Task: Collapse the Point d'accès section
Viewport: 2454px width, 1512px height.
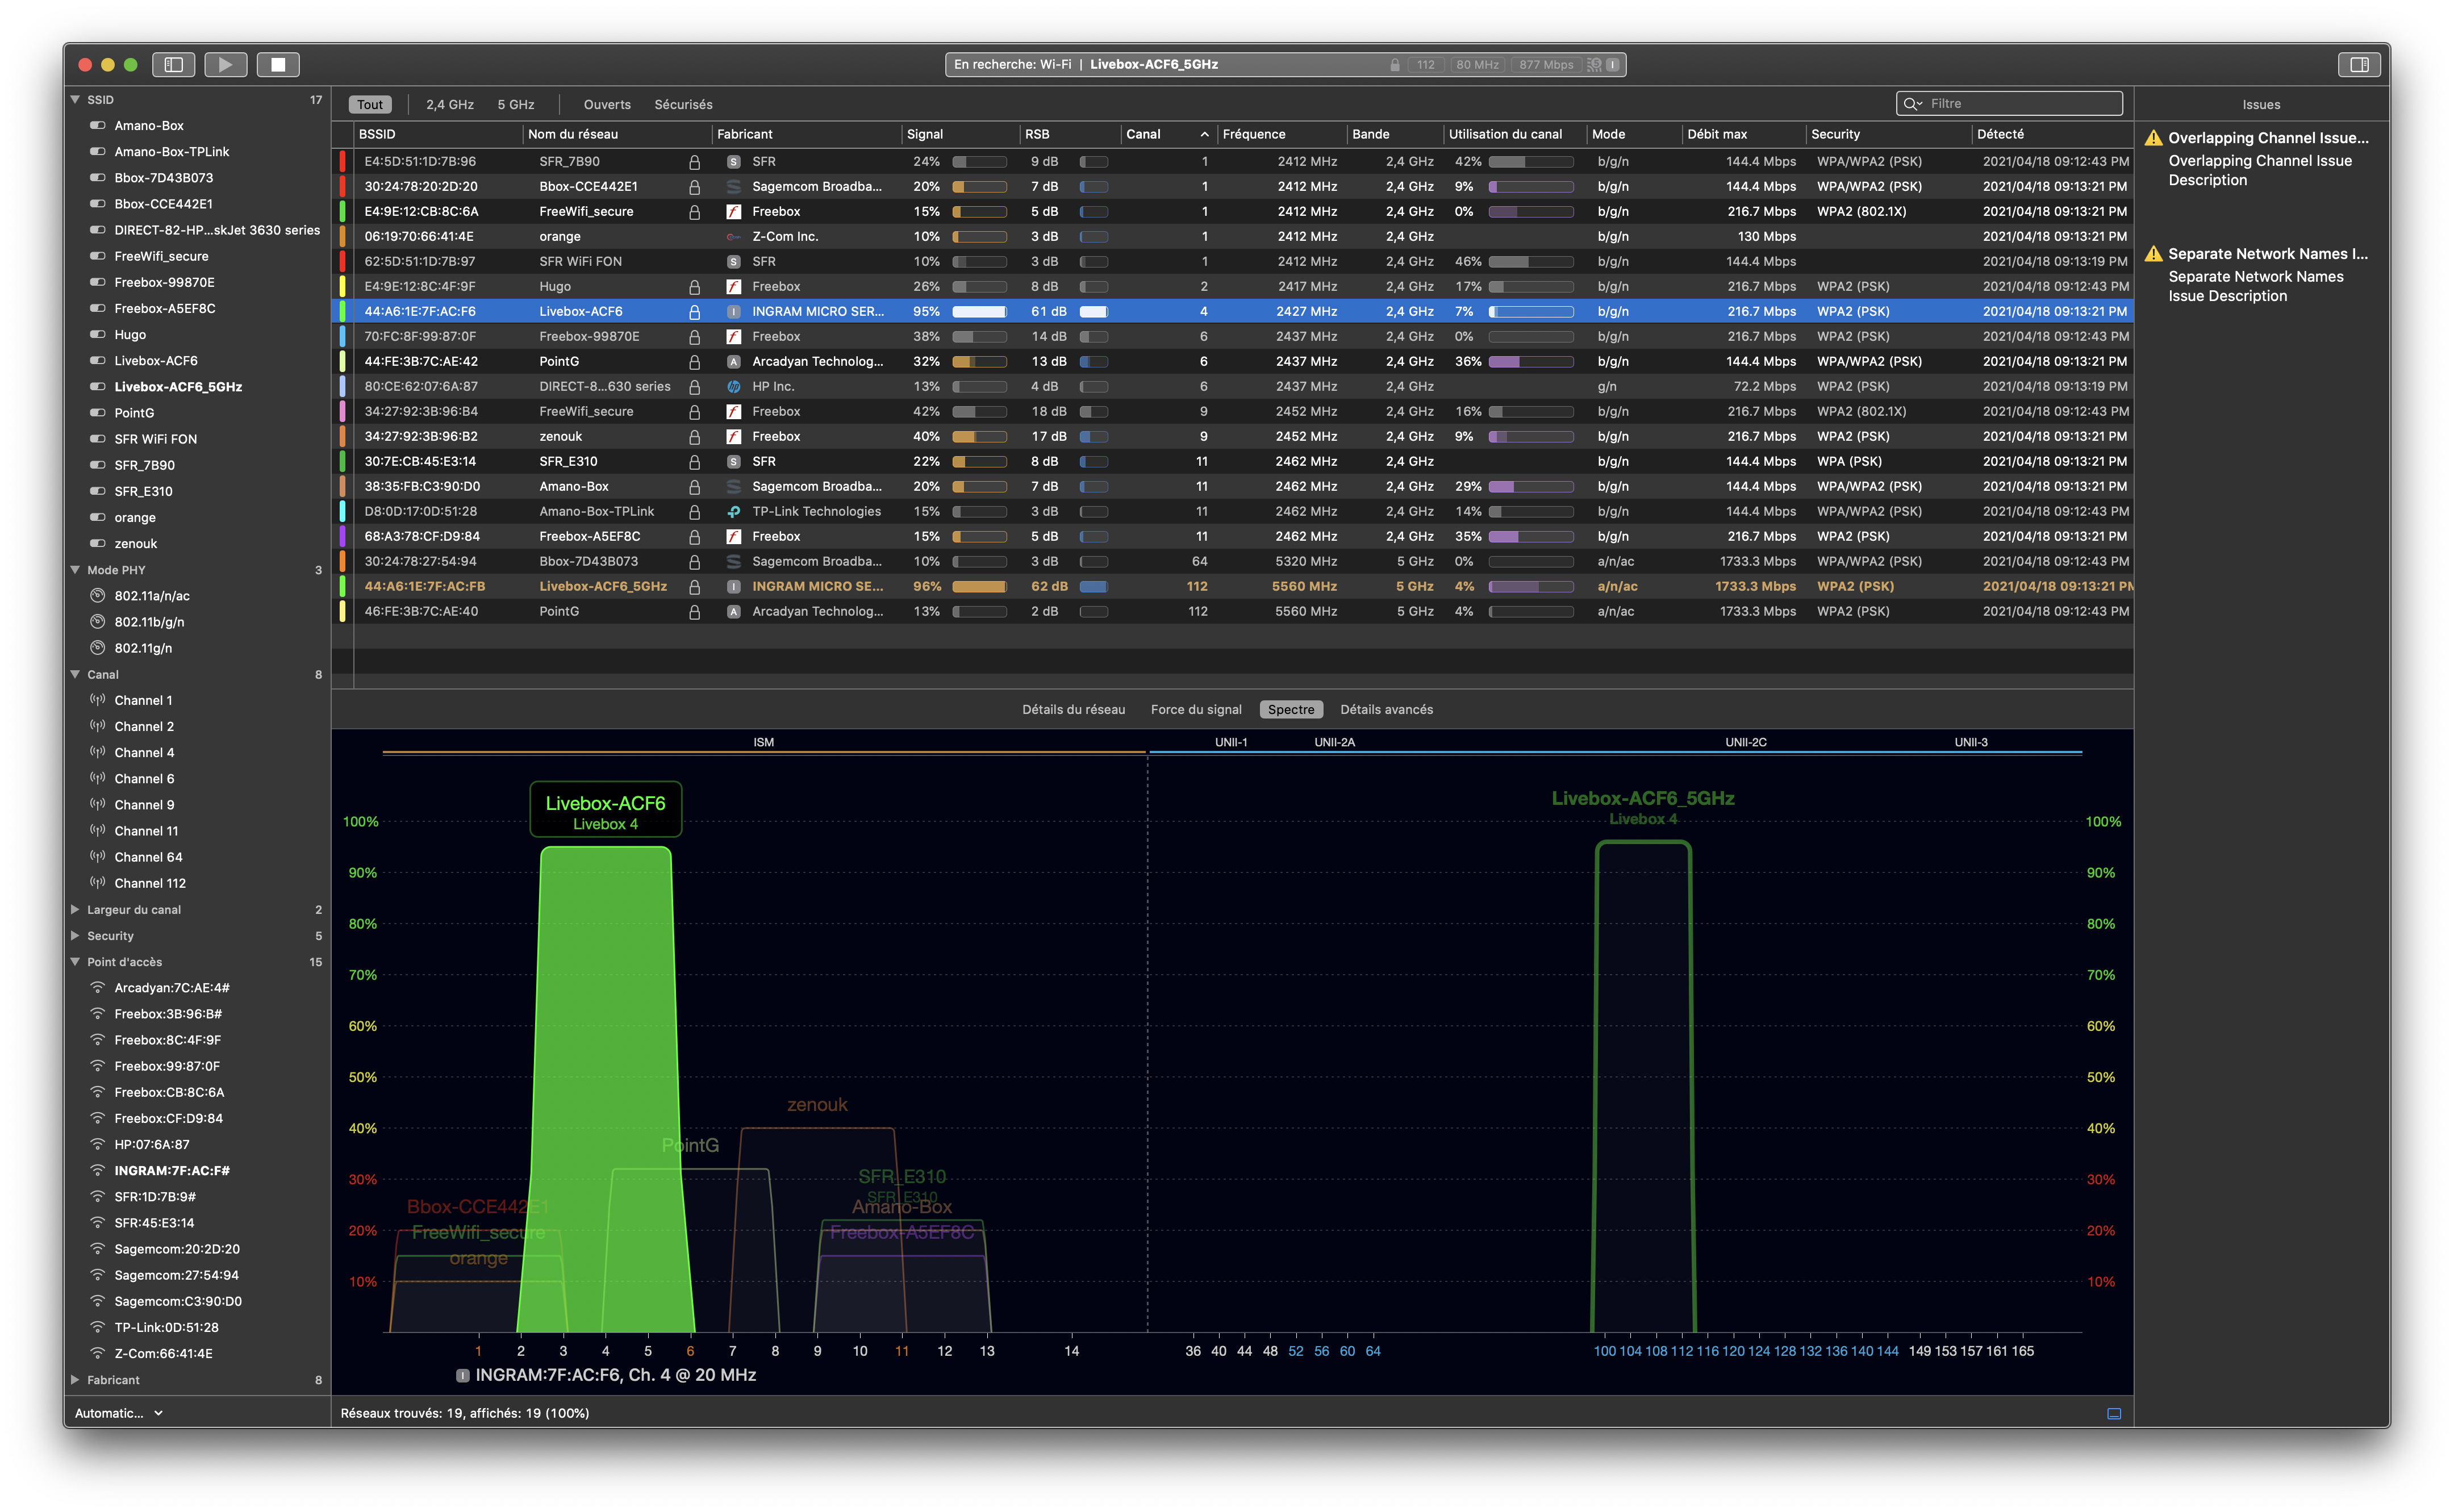Action: coord(75,962)
